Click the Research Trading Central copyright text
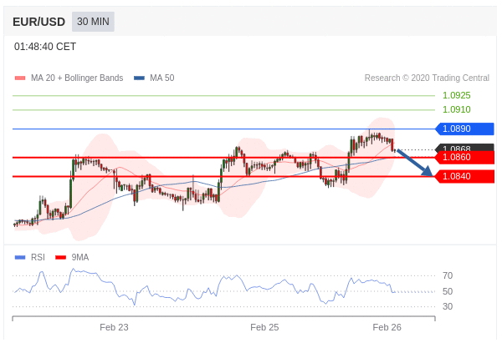 click(x=427, y=78)
